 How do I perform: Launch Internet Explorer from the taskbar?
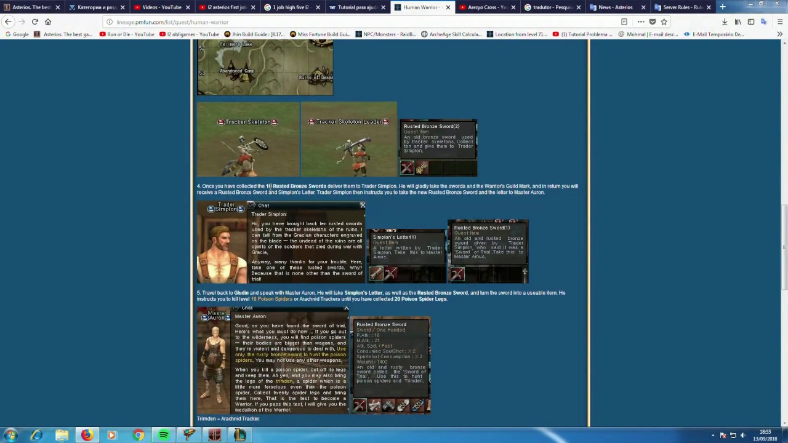pyautogui.click(x=37, y=435)
